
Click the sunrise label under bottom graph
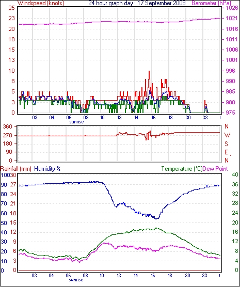click(x=76, y=280)
